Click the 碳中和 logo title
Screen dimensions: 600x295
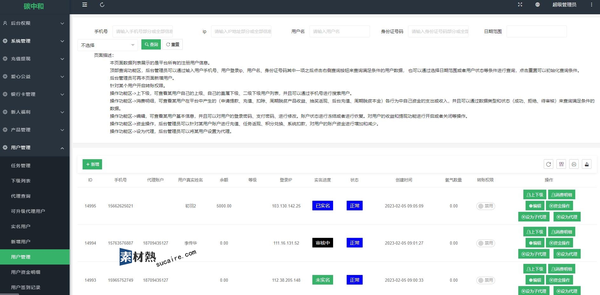point(34,6)
